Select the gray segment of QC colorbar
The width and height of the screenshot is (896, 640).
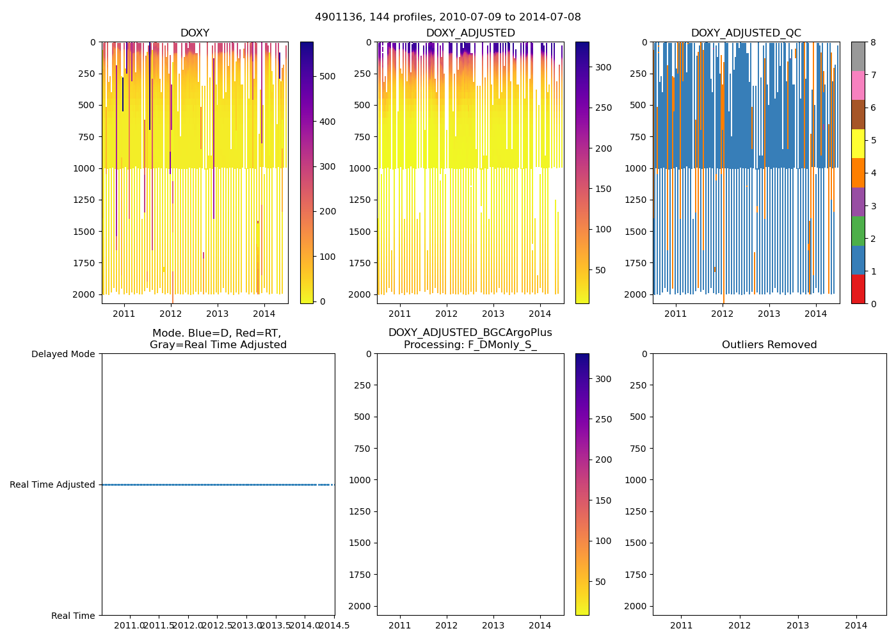858,56
